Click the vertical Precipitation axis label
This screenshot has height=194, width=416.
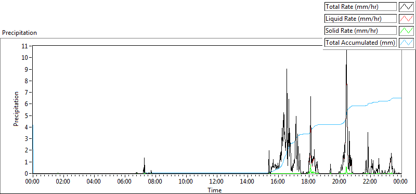[16, 109]
